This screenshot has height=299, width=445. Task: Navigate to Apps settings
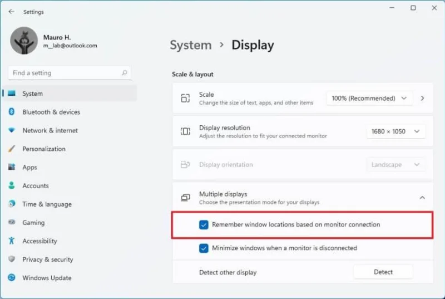pos(30,168)
